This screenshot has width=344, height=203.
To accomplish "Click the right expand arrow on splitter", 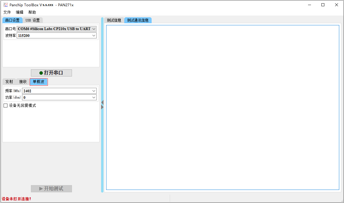I will tap(102, 107).
